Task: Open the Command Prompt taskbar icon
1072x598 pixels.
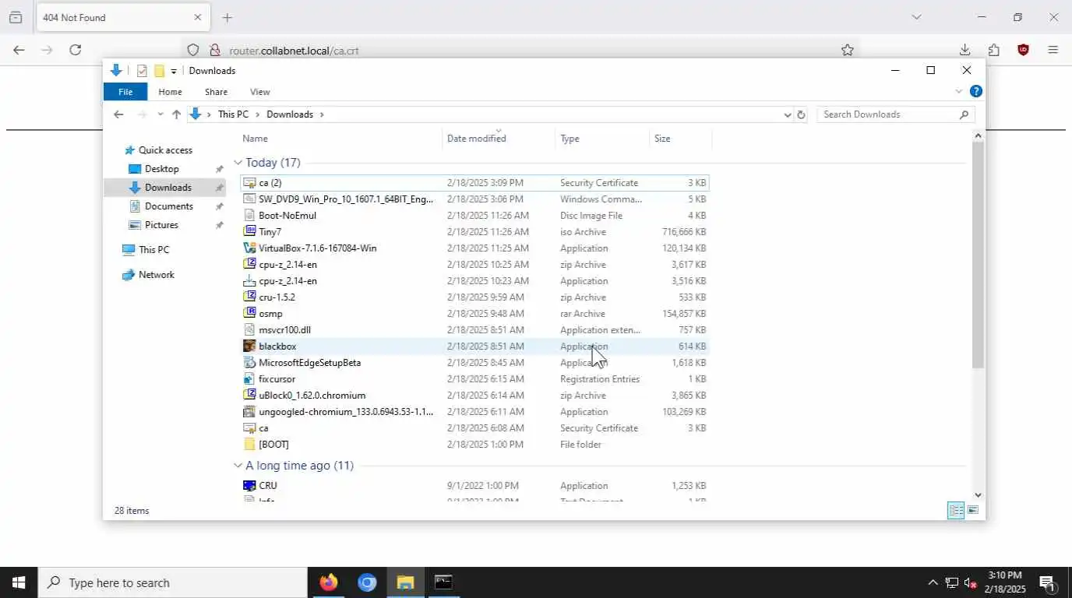Action: pyautogui.click(x=443, y=582)
